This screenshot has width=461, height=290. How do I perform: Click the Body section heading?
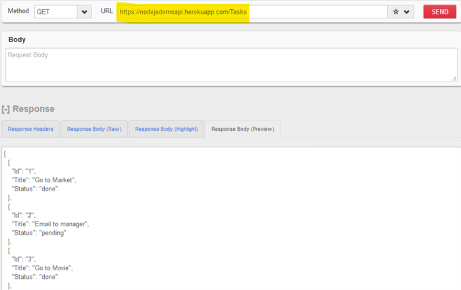pos(16,39)
